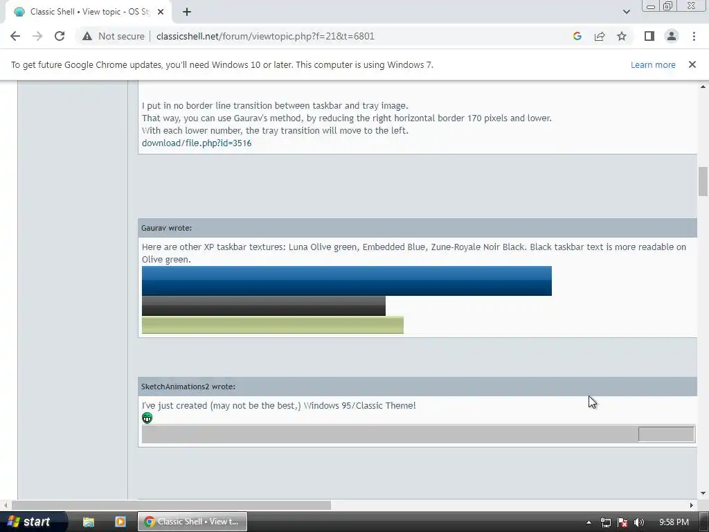The width and height of the screenshot is (709, 532).
Task: Click the scroll right arrow
Action: [692, 505]
